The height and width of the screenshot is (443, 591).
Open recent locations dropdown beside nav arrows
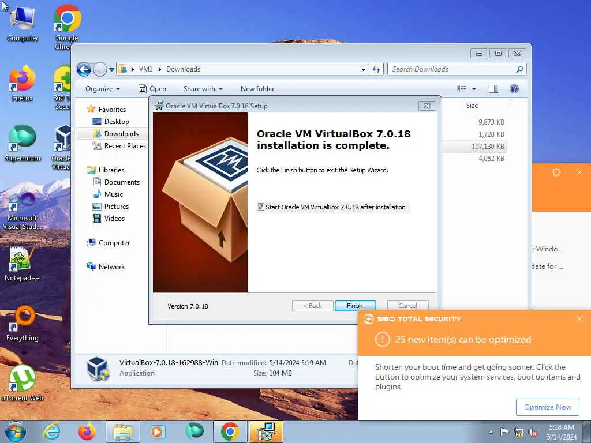tap(111, 69)
